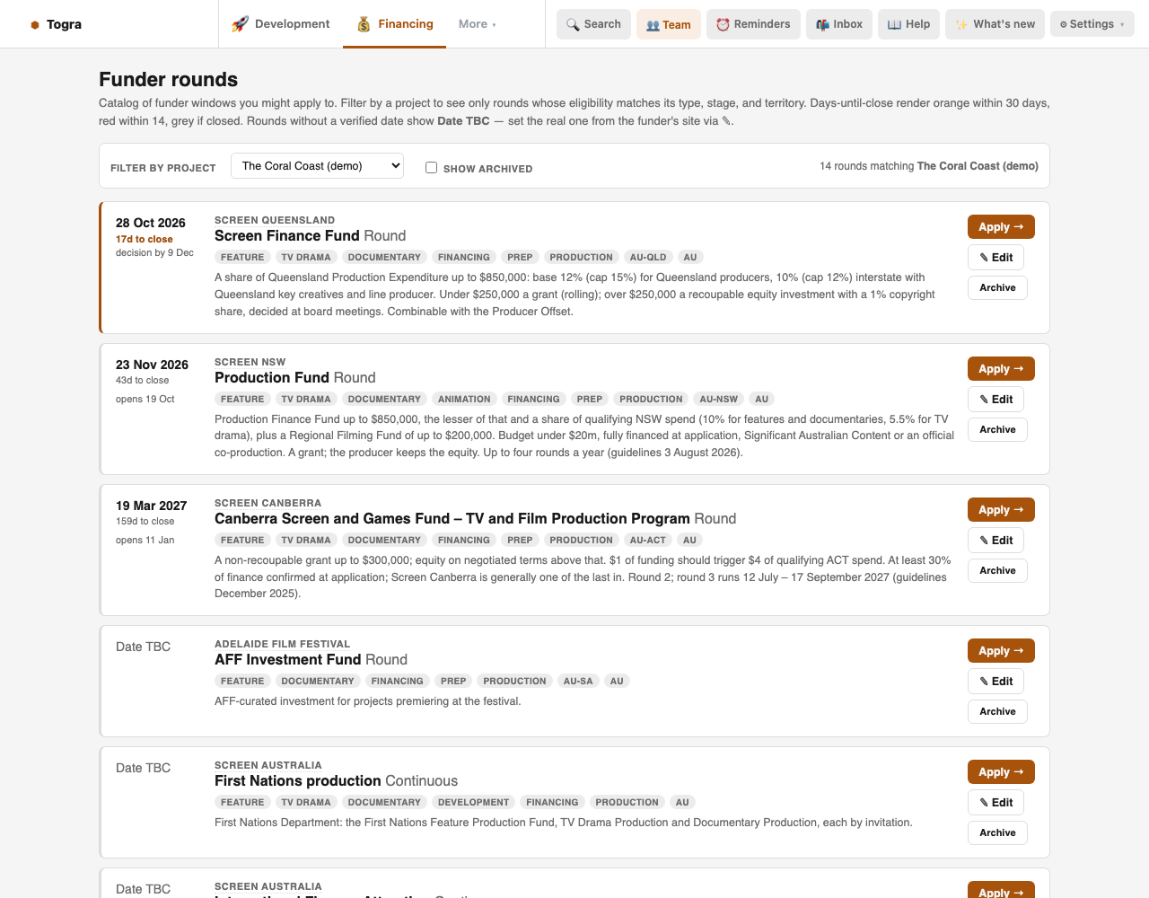Archive the AFF Investment Fund round
The image size is (1149, 898).
pyautogui.click(x=997, y=711)
